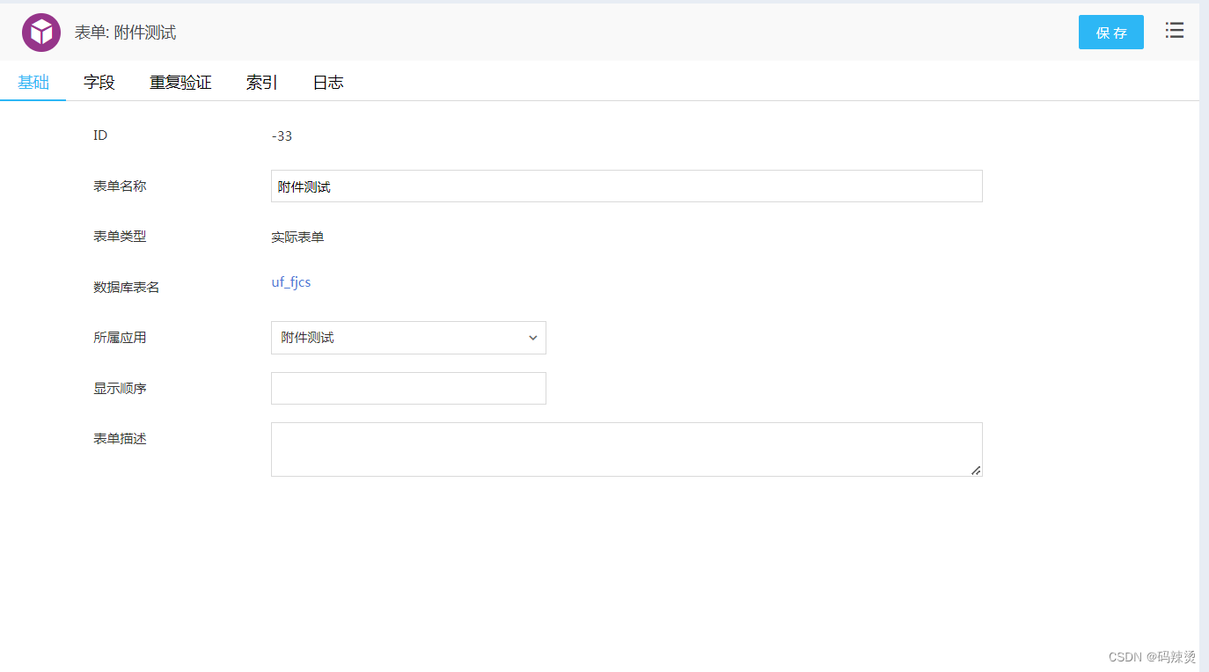The image size is (1209, 672).
Task: Open the 重复验证 tab
Action: (180, 82)
